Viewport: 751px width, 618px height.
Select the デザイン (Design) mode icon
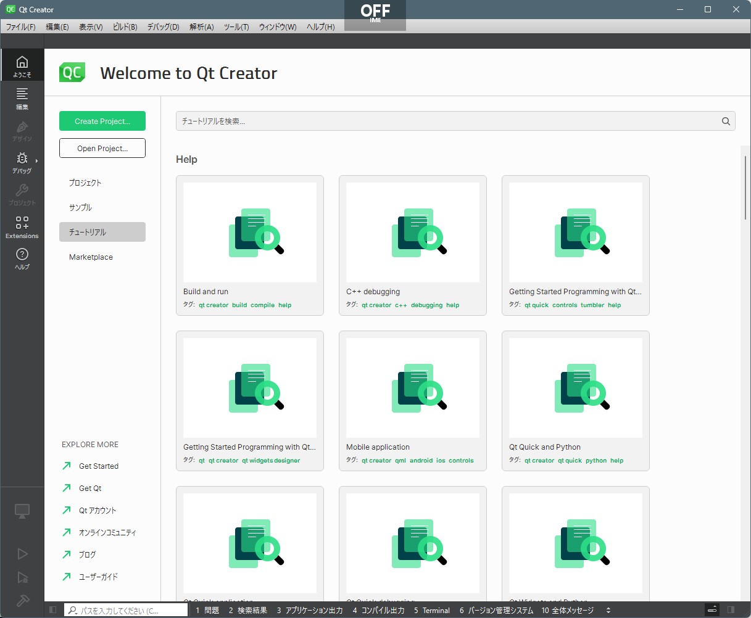click(22, 130)
